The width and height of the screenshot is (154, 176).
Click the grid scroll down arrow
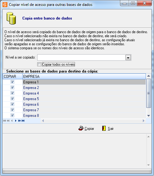click(x=149, y=116)
